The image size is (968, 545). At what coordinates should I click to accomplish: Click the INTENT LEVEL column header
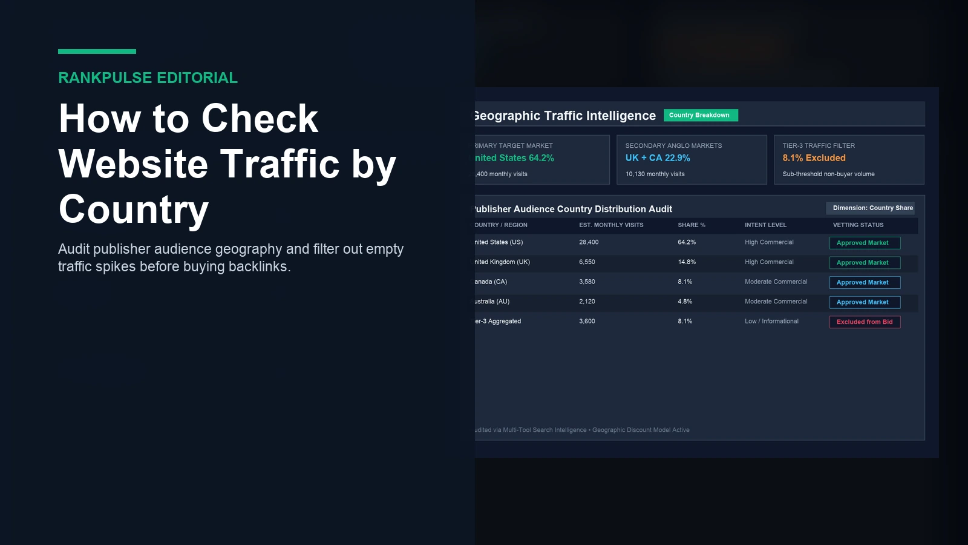pyautogui.click(x=765, y=225)
